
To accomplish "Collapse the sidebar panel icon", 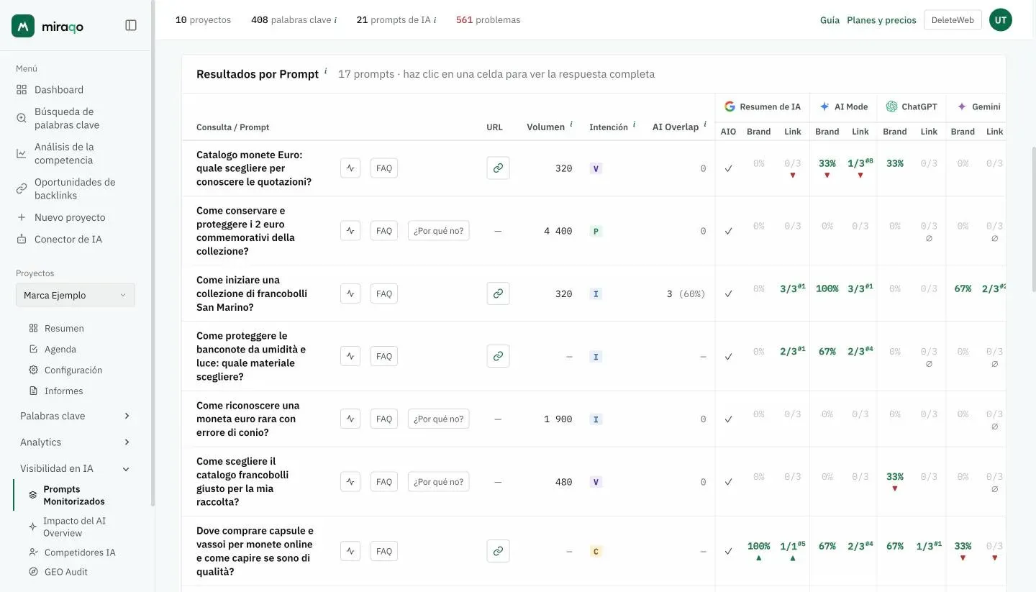I will 131,25.
